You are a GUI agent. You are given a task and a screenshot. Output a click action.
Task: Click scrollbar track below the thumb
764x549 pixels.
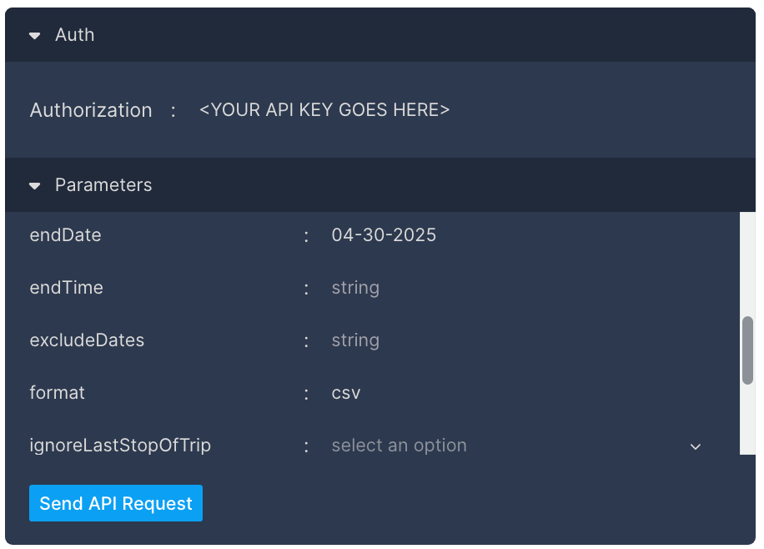pos(747,420)
